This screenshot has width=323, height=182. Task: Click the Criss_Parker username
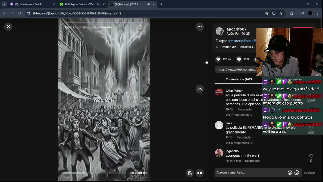(234, 91)
